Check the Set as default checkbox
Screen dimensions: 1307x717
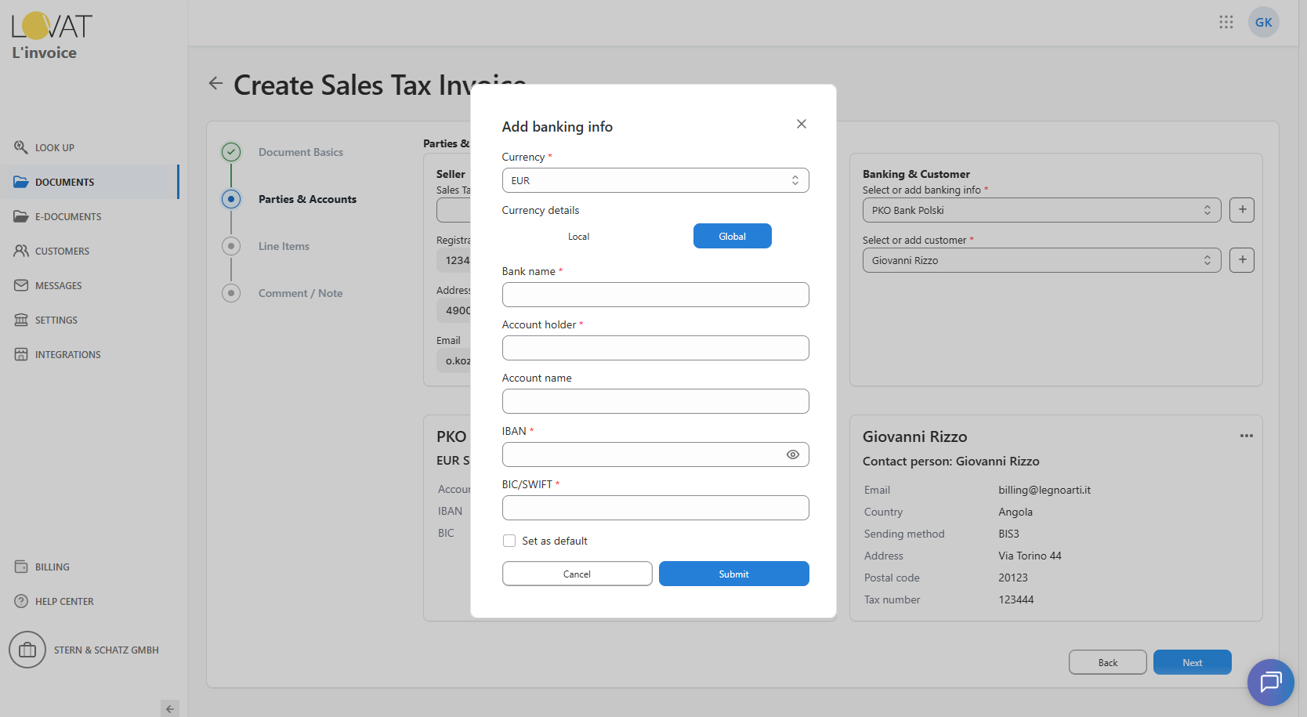coord(509,541)
